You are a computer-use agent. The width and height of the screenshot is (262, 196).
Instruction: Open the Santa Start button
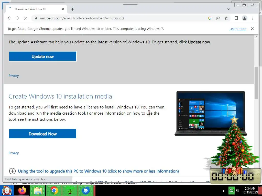point(7,191)
